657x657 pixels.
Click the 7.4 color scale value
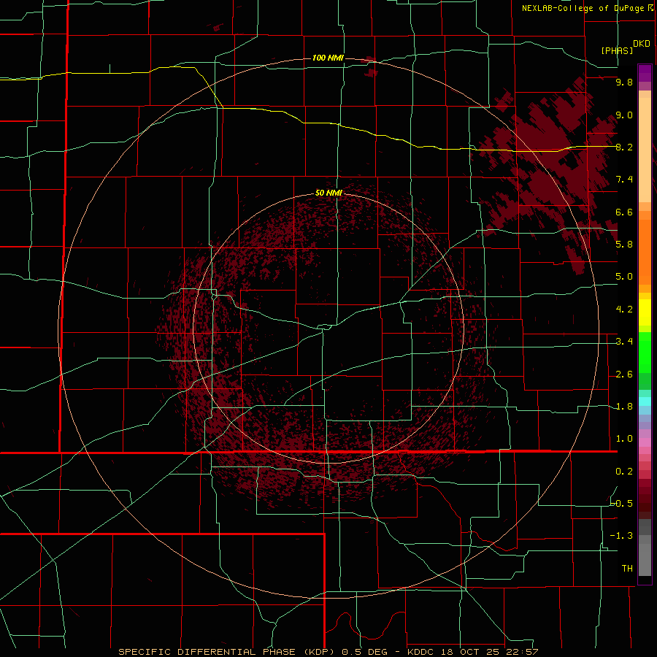point(624,180)
